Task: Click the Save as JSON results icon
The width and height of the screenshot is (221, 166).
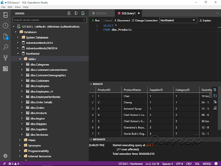Action: pos(215,96)
